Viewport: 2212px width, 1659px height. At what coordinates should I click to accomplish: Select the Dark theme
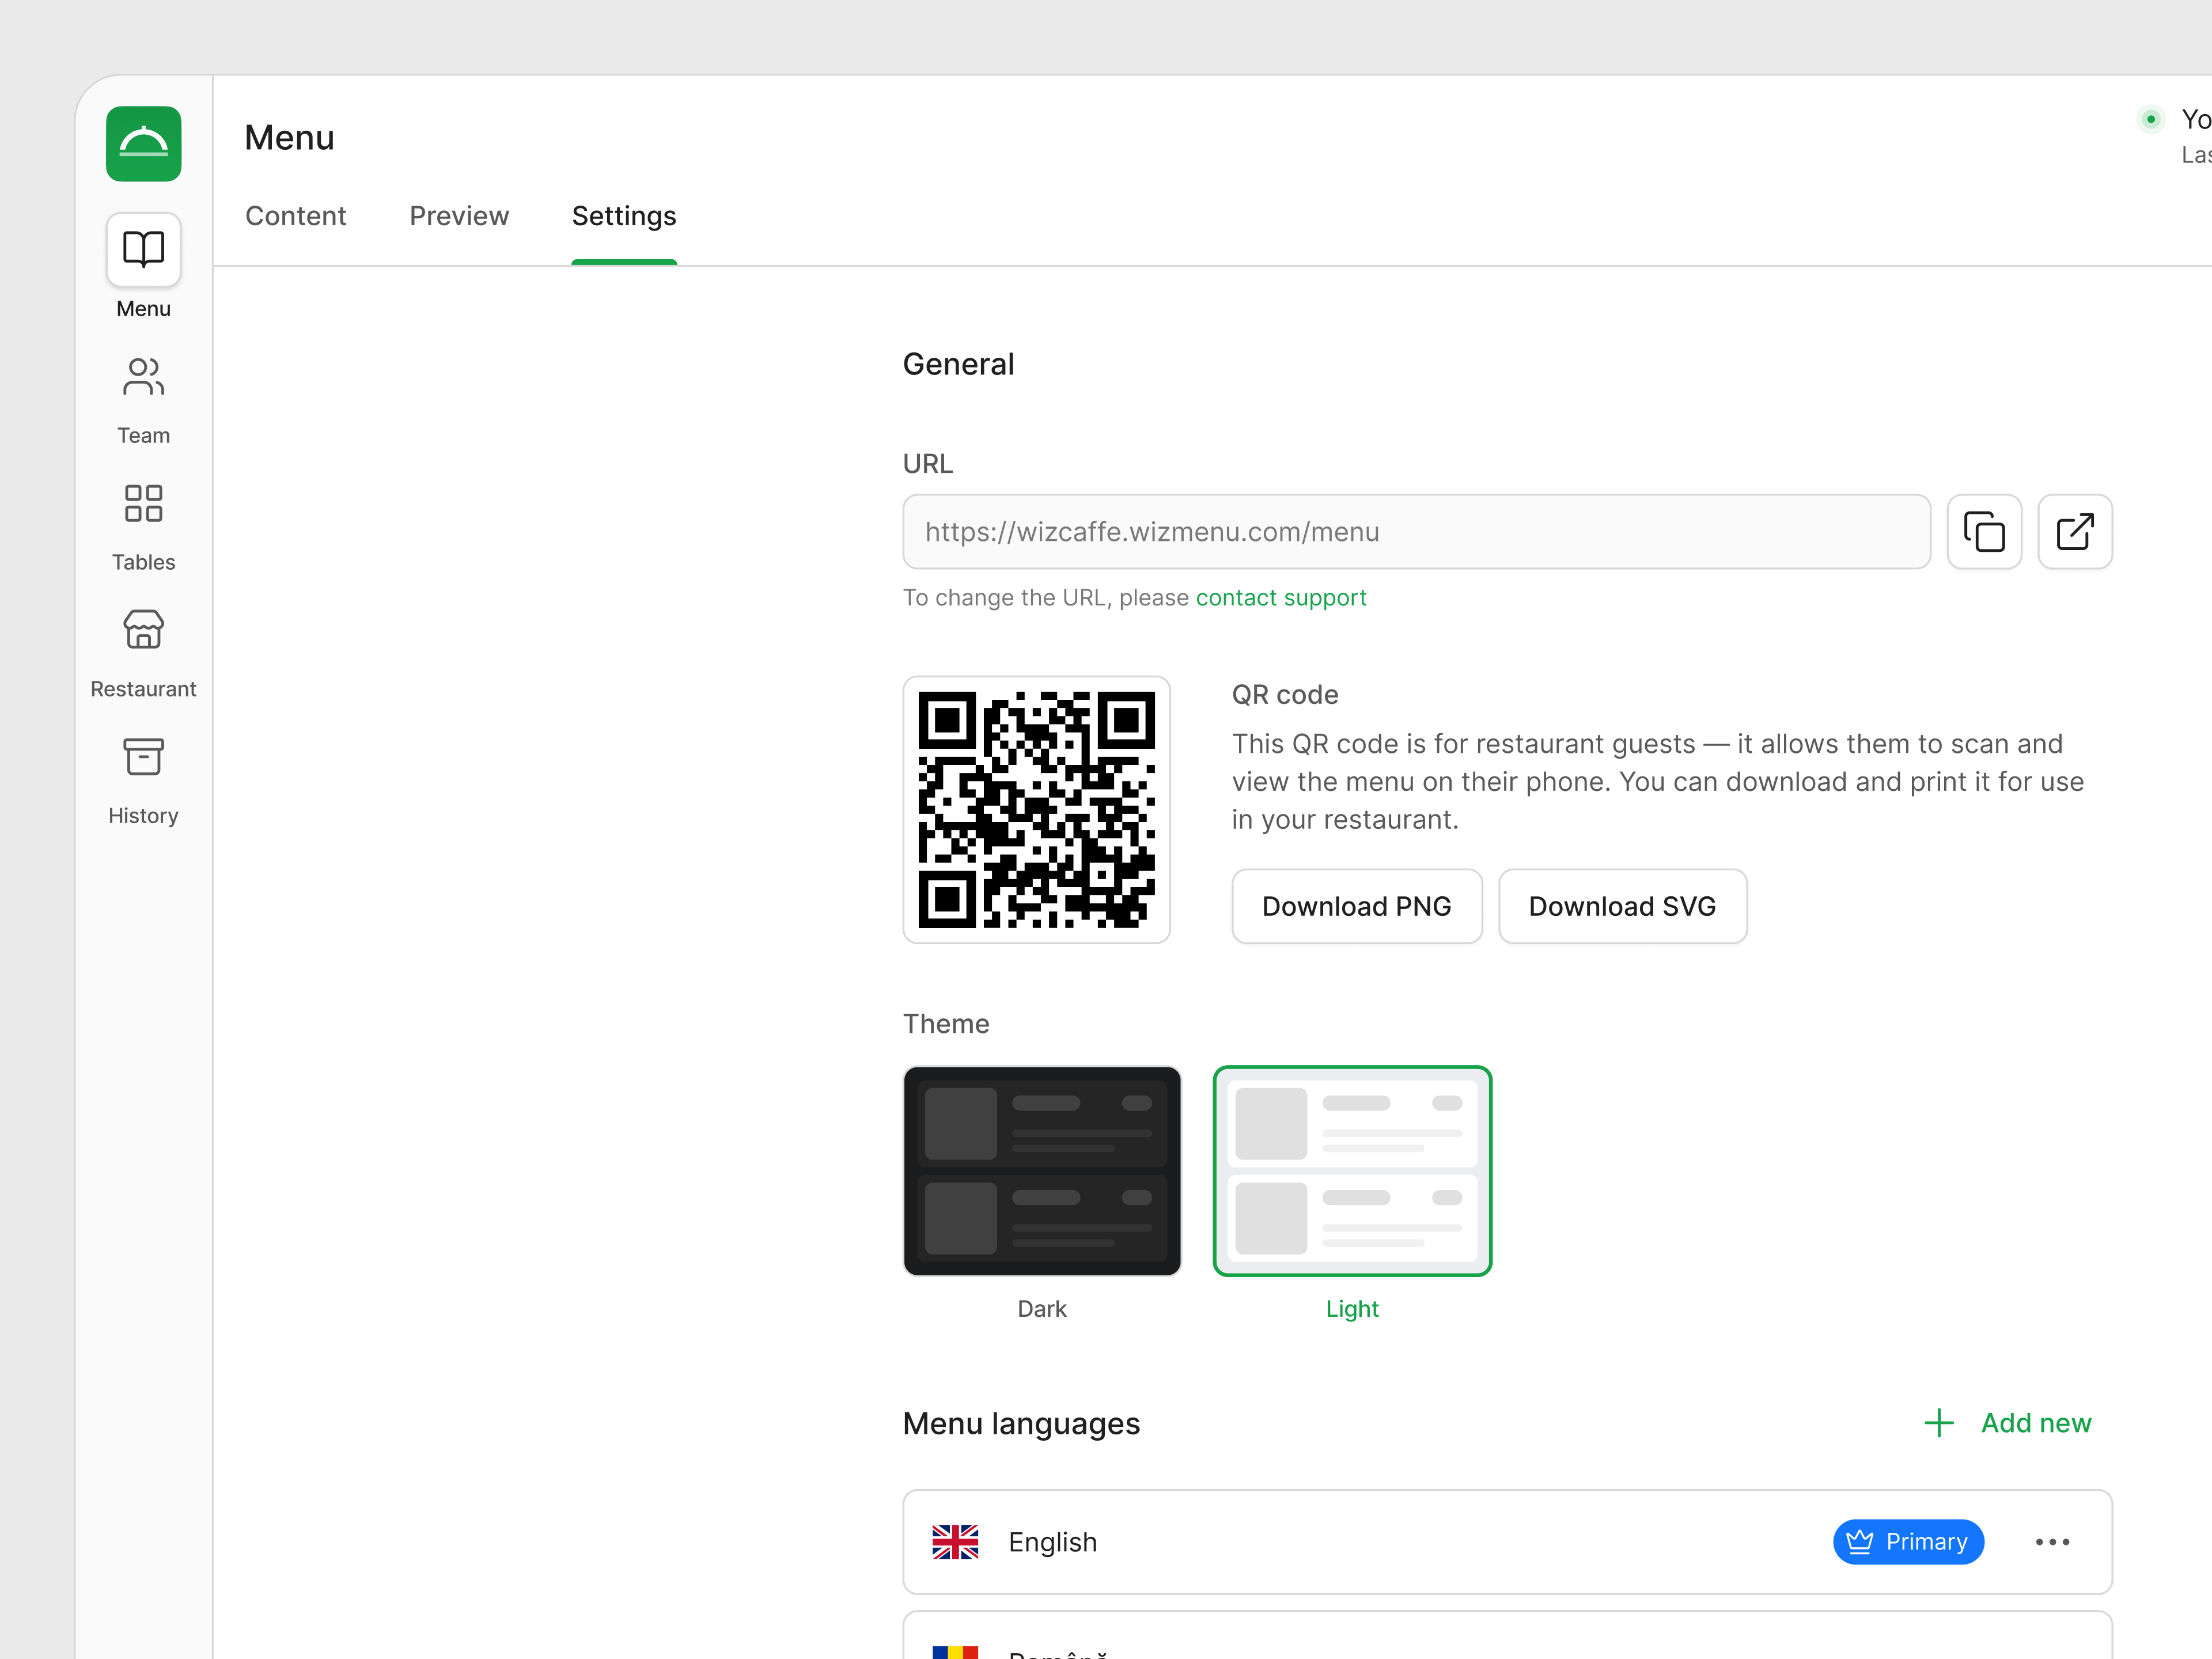click(x=1042, y=1171)
